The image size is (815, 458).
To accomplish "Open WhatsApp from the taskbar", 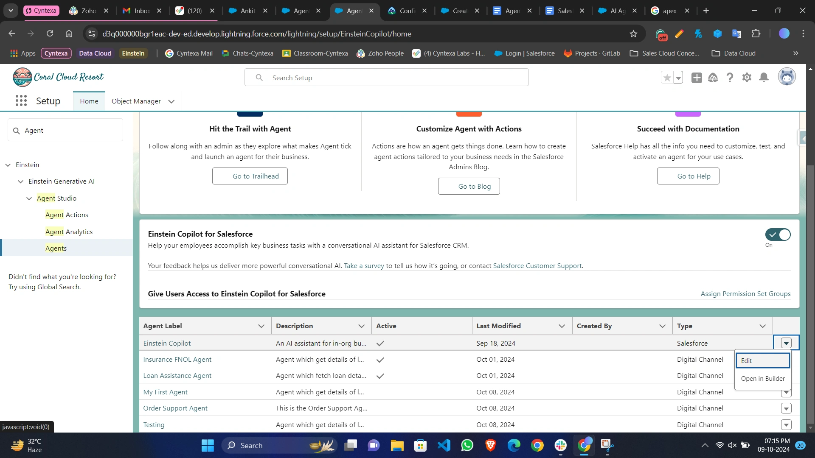I will click(467, 445).
